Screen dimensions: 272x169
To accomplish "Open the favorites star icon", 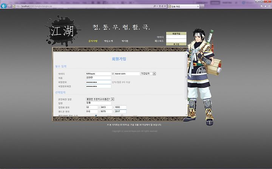I will click(265, 6).
